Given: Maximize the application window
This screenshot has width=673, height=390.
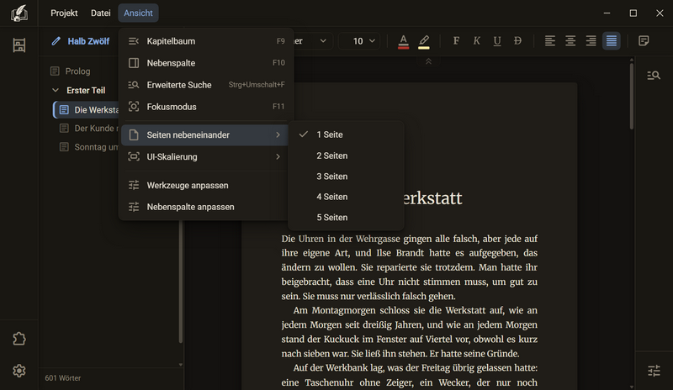Looking at the screenshot, I should click(x=633, y=13).
